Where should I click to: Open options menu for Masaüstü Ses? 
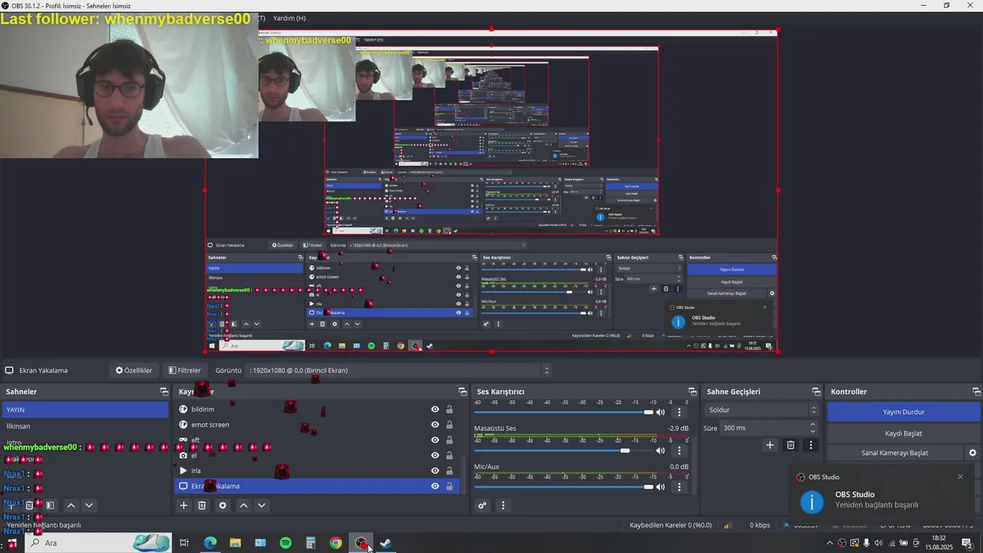679,451
